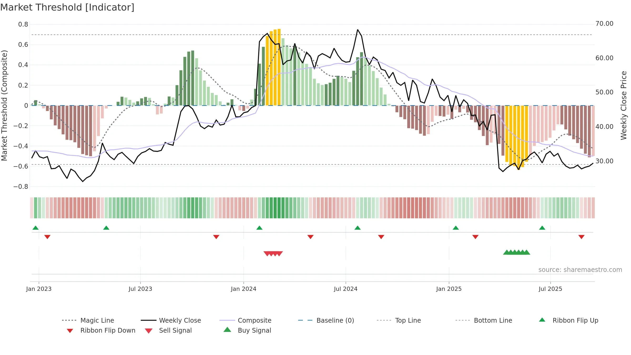The width and height of the screenshot is (631, 355).
Task: Click the first green flip-up triangle in Dec 2022
Action: [x=35, y=228]
